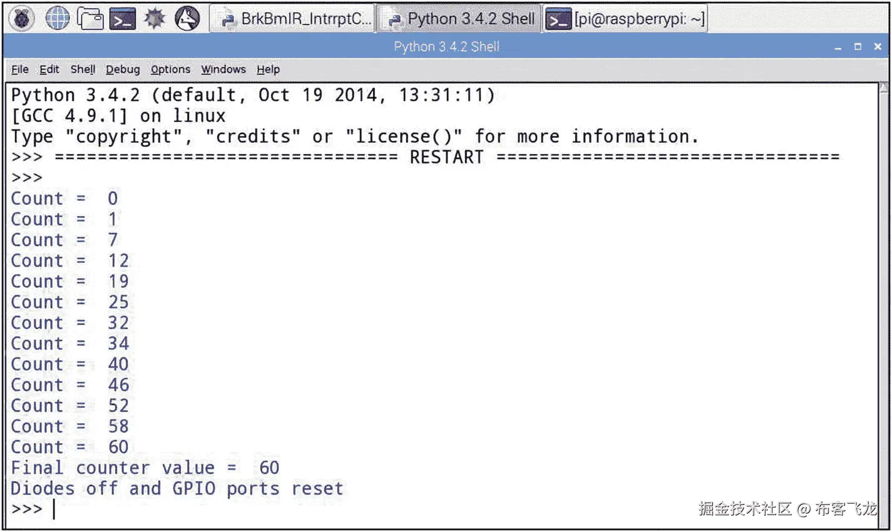Image resolution: width=892 pixels, height=532 pixels.
Task: Open the Debug menu
Action: click(123, 69)
